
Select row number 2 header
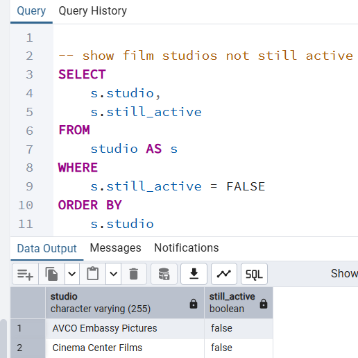[x=28, y=348]
